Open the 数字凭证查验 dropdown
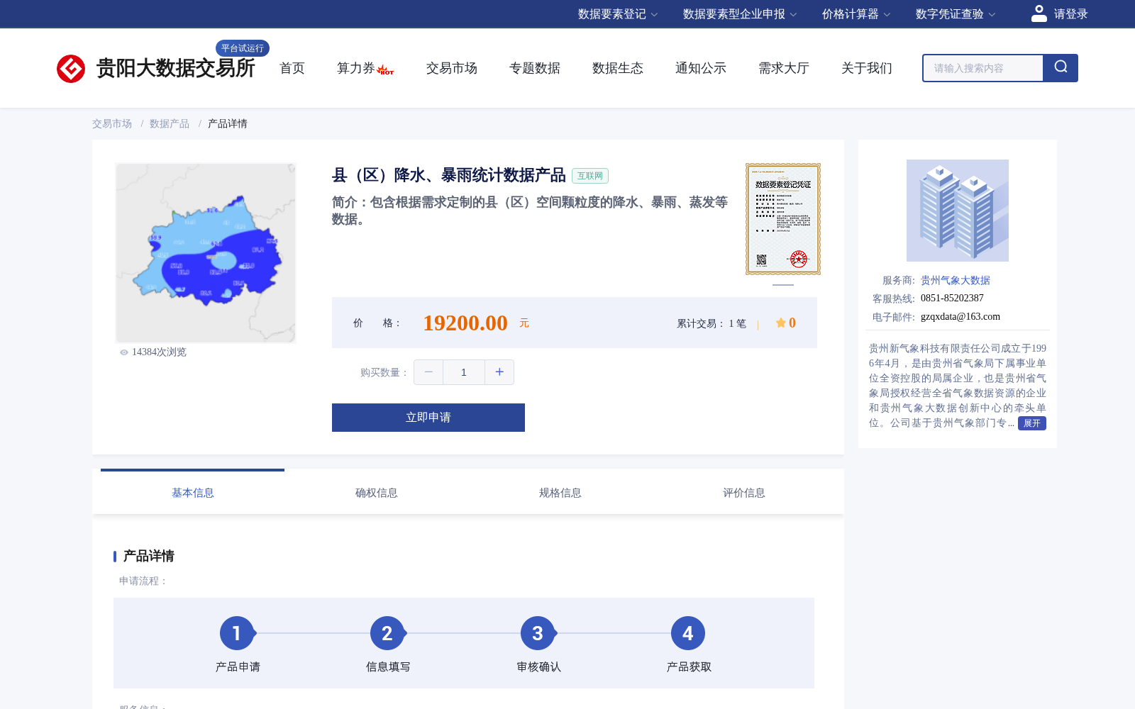 956,14
